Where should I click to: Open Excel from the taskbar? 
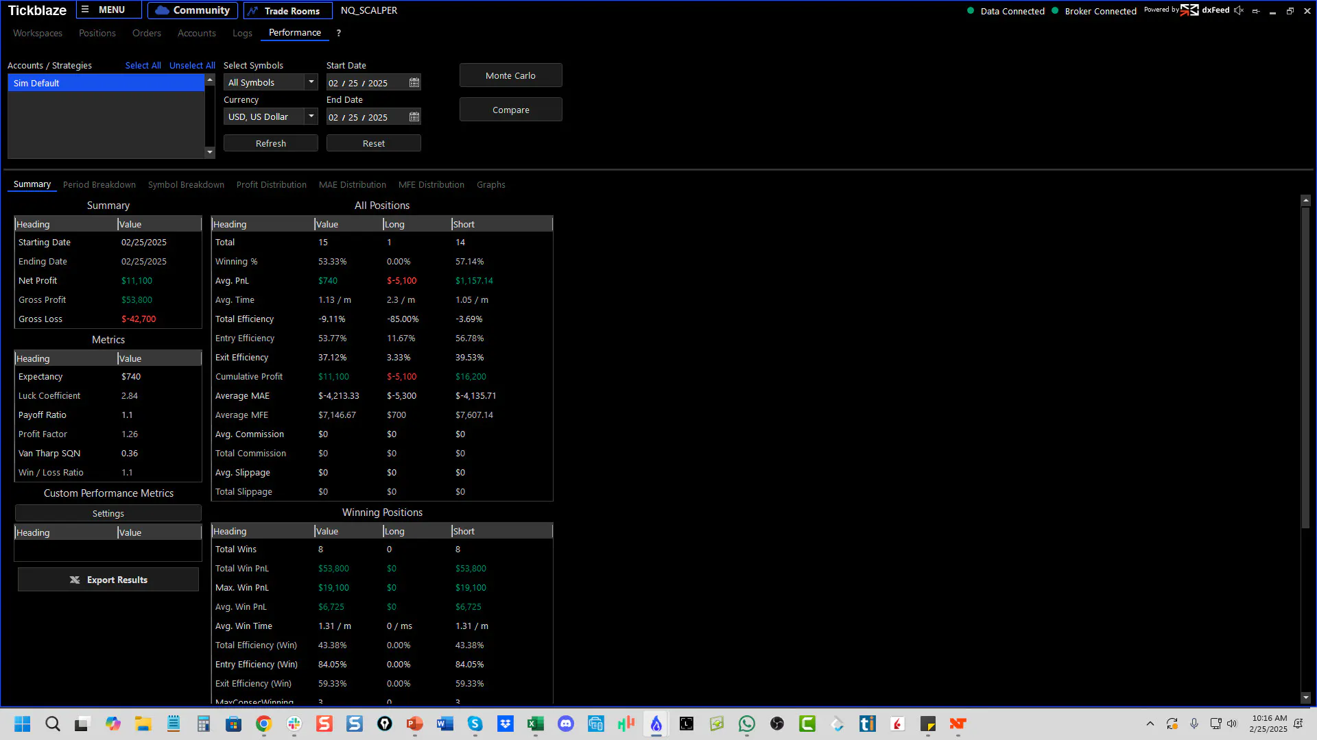click(x=536, y=724)
